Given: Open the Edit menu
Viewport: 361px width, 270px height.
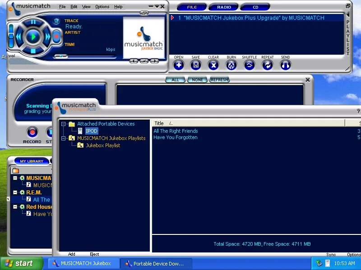Looking at the screenshot, I should tap(74, 7).
